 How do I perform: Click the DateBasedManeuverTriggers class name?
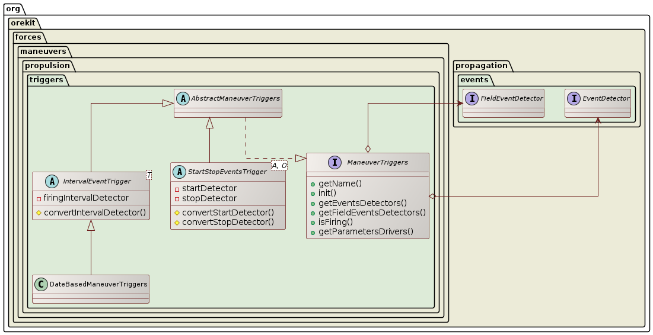coord(98,284)
